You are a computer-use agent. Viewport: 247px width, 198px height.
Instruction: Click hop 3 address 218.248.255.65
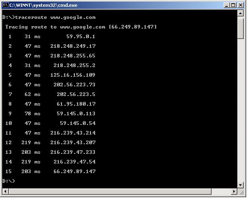point(73,56)
